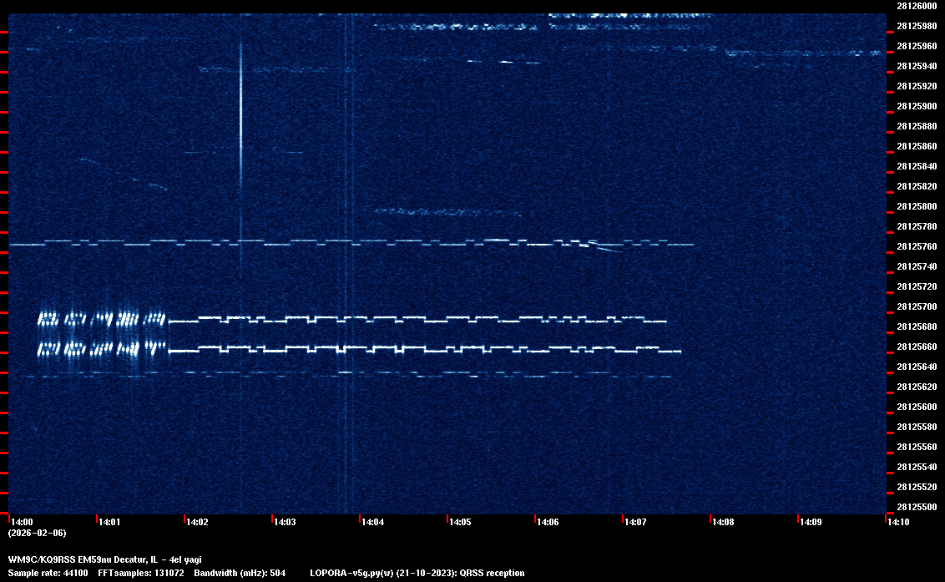Image resolution: width=945 pixels, height=582 pixels.
Task: Click the Bandwidth (mHz): 504 text
Action: [x=240, y=573]
